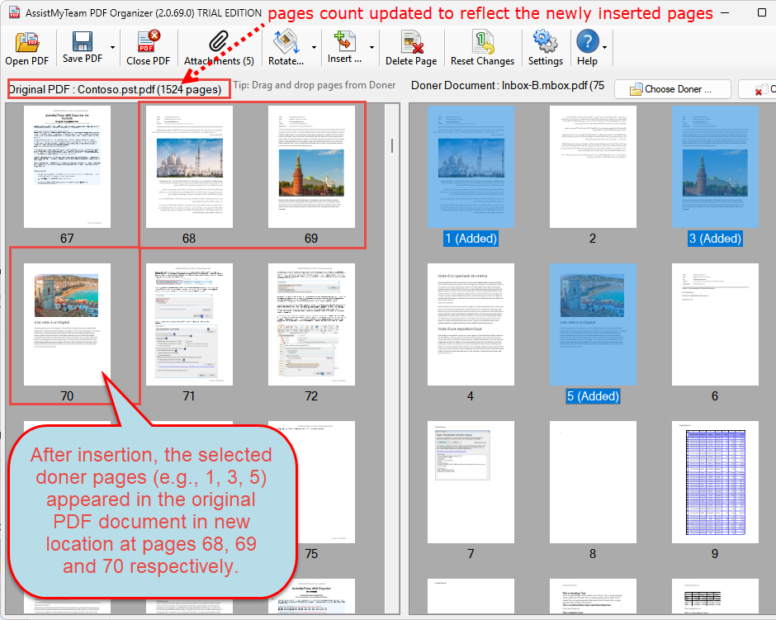Open the Settings gear icon
This screenshot has width=776, height=620.
click(545, 41)
